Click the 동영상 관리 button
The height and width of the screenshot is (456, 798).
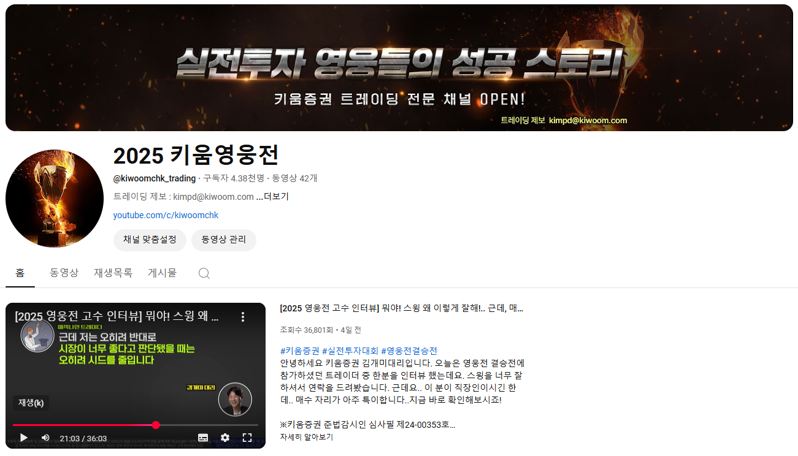pos(223,240)
